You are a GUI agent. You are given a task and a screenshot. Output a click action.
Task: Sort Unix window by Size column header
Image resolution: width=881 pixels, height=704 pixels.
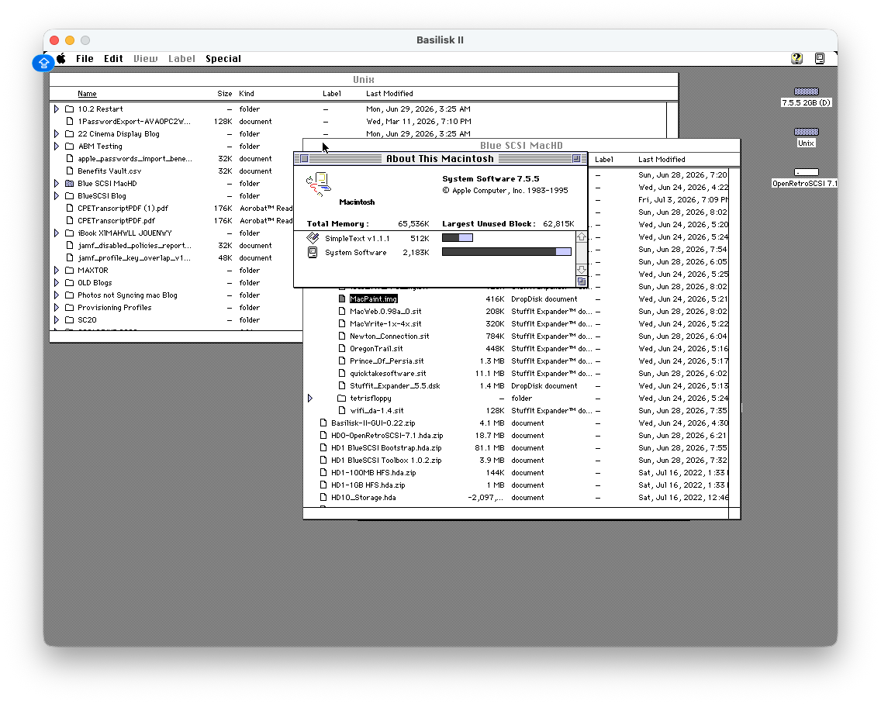pyautogui.click(x=225, y=94)
